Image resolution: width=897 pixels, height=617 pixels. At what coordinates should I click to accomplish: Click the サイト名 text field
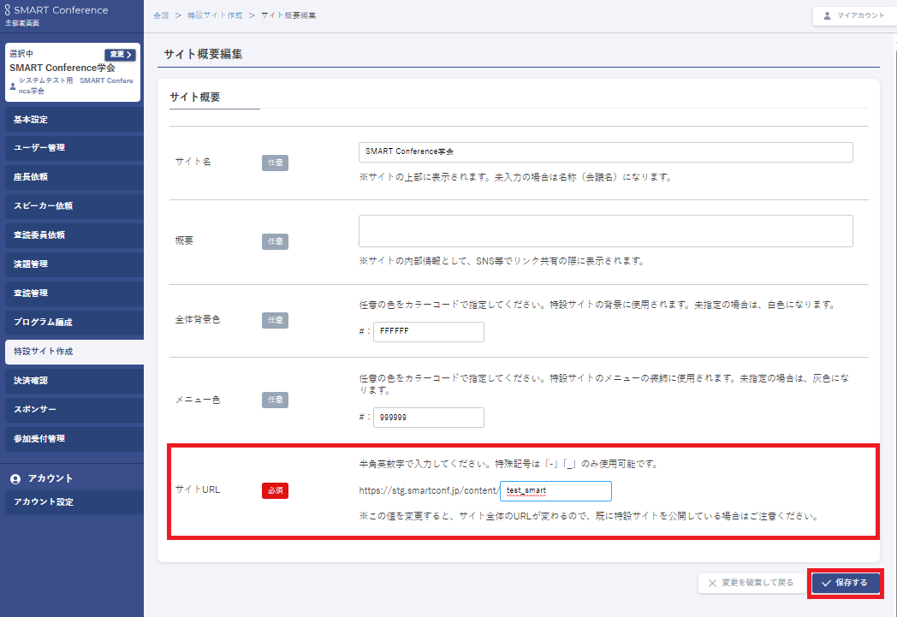coord(605,151)
